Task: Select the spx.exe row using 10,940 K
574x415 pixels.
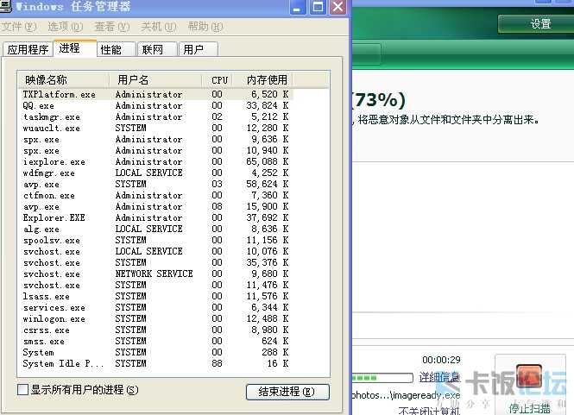Action: coord(155,150)
